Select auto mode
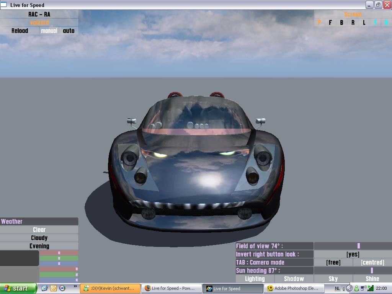The width and height of the screenshot is (392, 294). 69,31
